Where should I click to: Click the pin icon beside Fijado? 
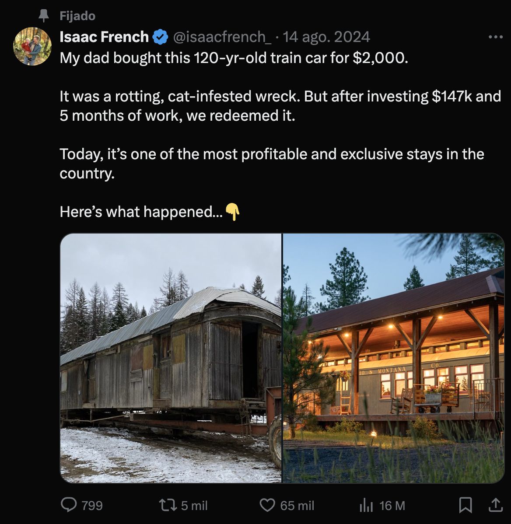[x=43, y=15]
